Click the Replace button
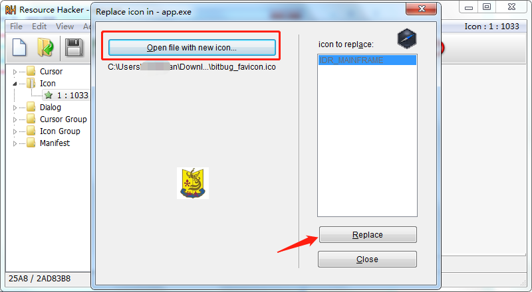532x292 pixels. (x=368, y=235)
